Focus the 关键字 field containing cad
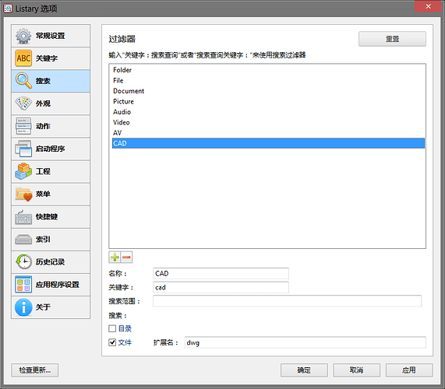Viewport: 445px width, 389px height. coord(221,287)
